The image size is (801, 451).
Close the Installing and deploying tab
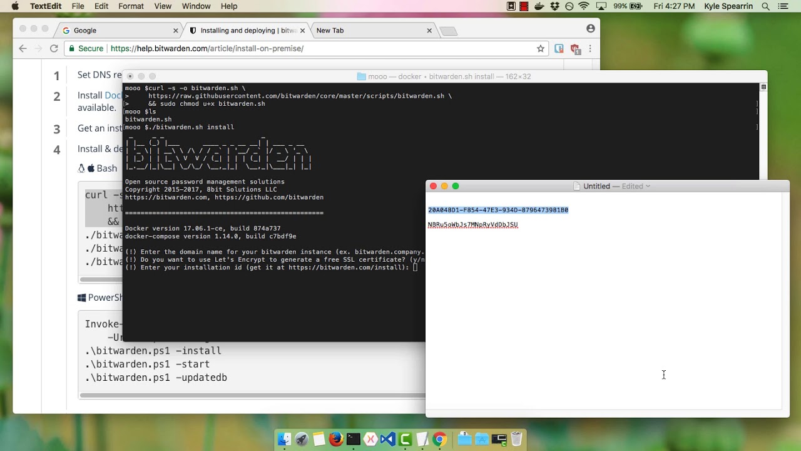point(303,30)
